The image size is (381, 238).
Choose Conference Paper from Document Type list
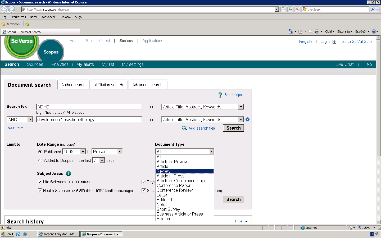coord(185,185)
